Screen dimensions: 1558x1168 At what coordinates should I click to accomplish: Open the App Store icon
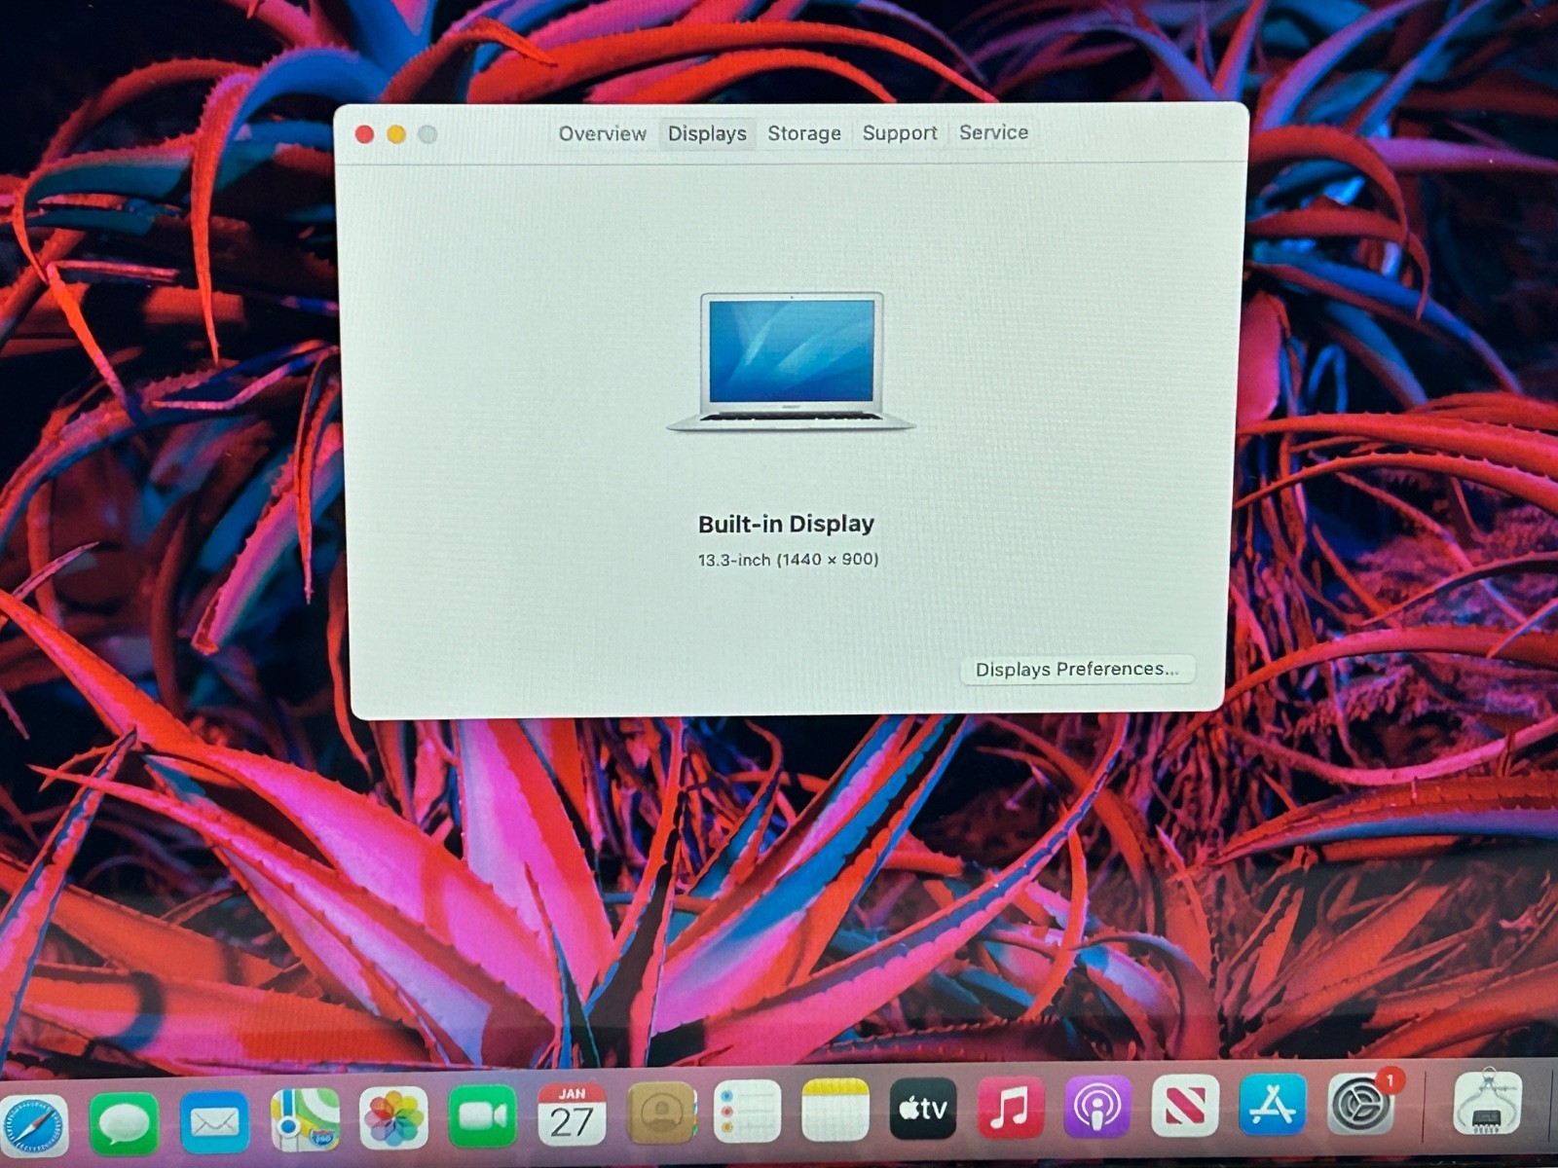pos(1272,1105)
